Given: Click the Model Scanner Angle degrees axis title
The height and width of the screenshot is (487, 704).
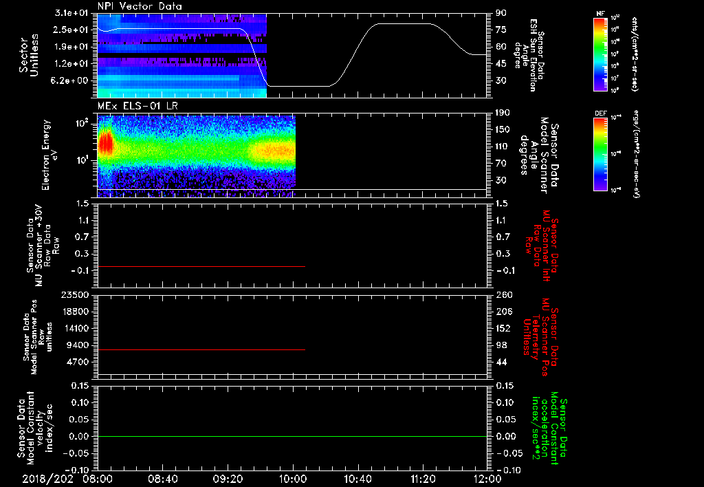Looking at the screenshot, I should pos(539,155).
